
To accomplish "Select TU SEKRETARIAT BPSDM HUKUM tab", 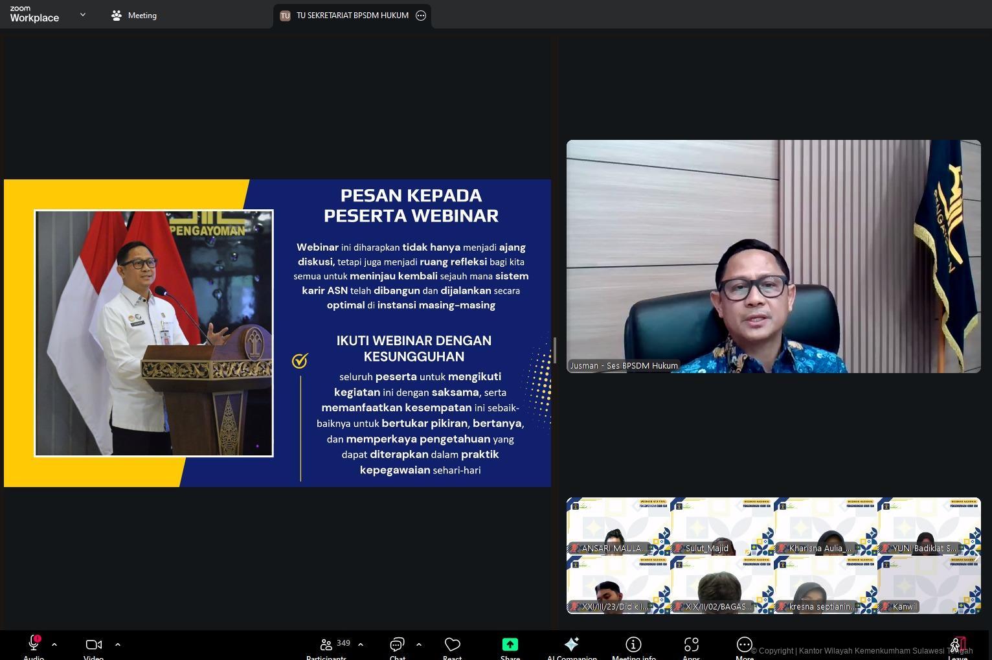I will (x=346, y=16).
